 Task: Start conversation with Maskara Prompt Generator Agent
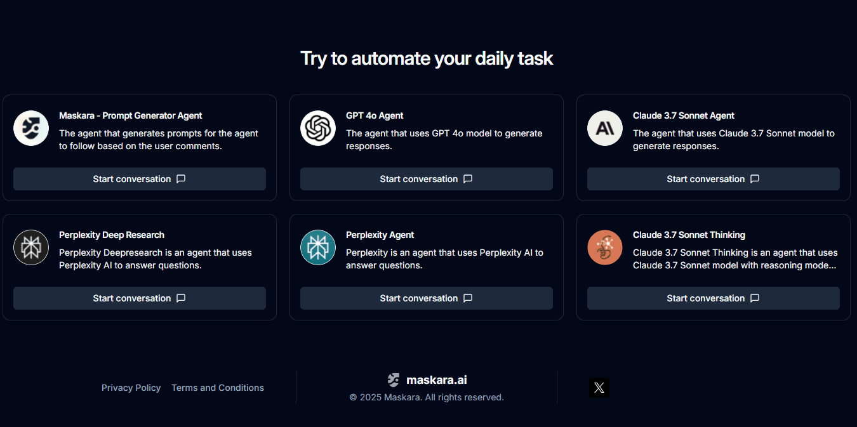pos(140,179)
